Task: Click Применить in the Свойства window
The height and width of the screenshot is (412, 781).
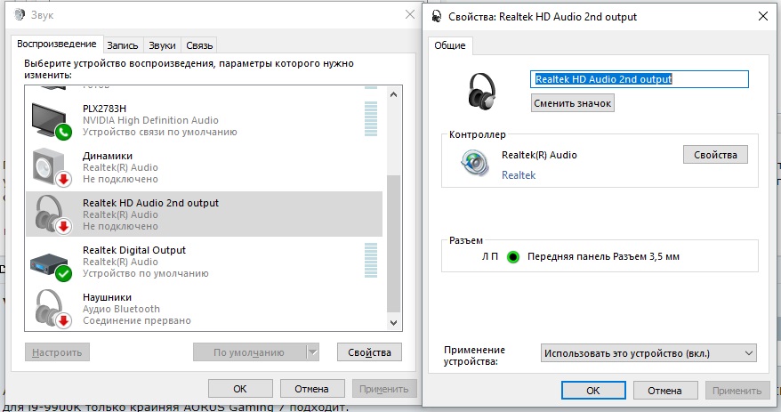Action: pos(737,391)
